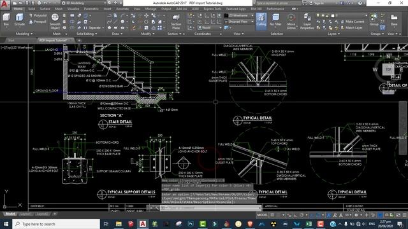Click the layer color swatch in Layers panel
408x229 pixels.
pos(332,15)
